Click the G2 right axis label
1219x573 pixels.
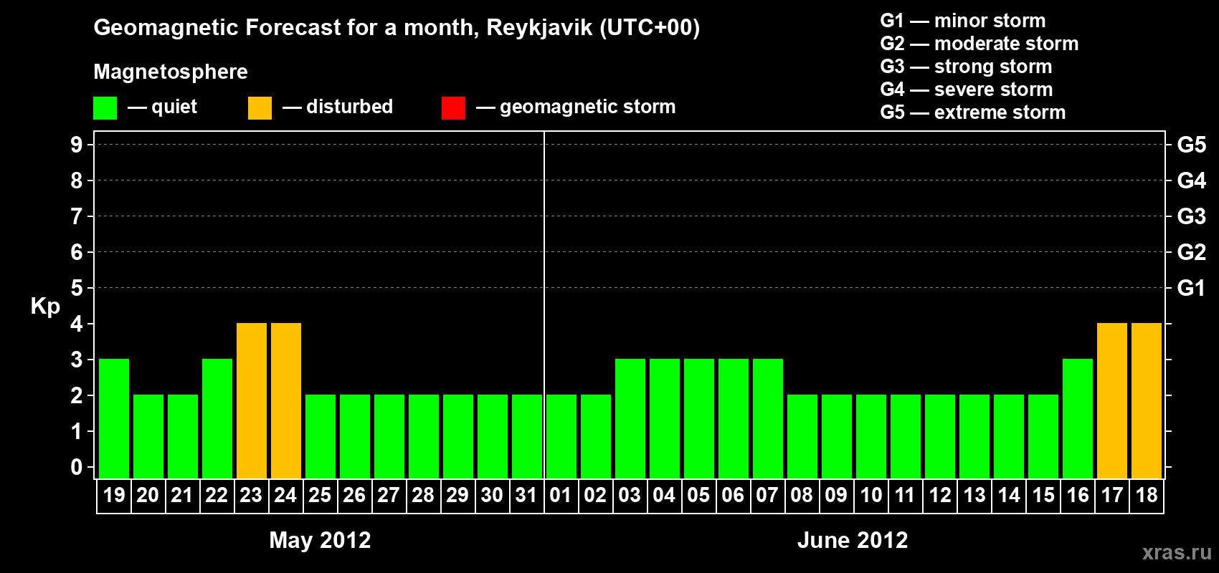pyautogui.click(x=1191, y=252)
